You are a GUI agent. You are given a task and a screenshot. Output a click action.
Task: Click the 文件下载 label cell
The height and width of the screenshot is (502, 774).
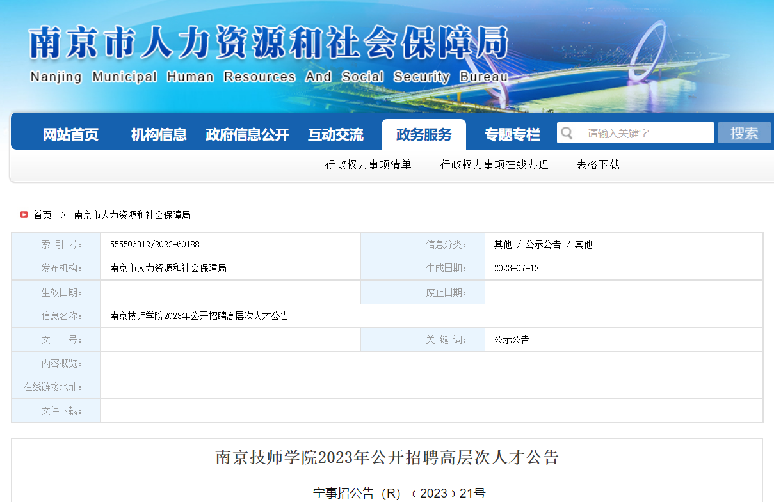(x=56, y=411)
